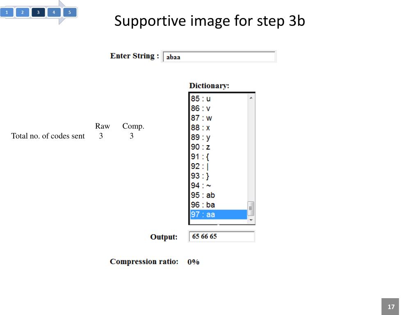The height and width of the screenshot is (315, 420).
Task: Select the 91 : { dictionary entry
Action: [219, 157]
